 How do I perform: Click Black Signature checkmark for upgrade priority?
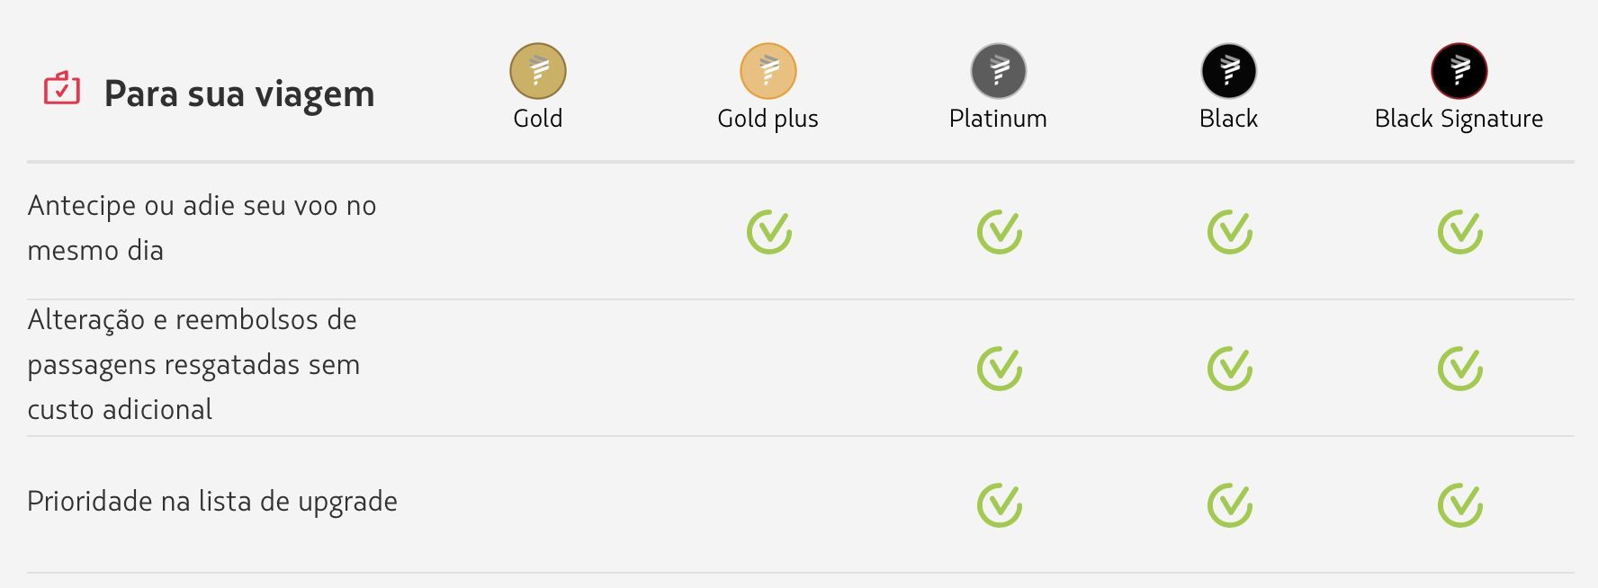click(1460, 505)
